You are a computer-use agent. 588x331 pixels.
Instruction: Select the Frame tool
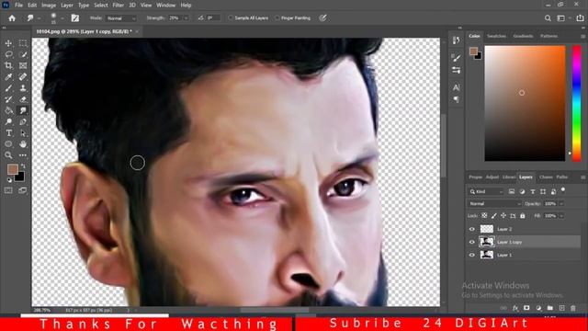click(x=23, y=66)
